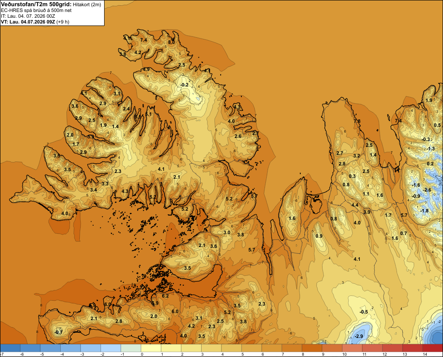This screenshot has width=443, height=357.
Task: Click the temperature value '0.5' on the map
Action: (437, 126)
